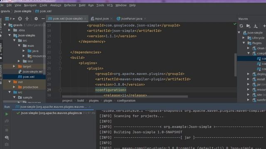Image resolution: width=266 pixels, height=149 pixels.
Task: Click Maven generate sources and update folders icon
Action: [249, 26]
